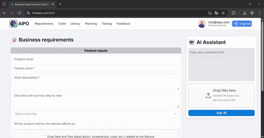Viewport: 264px width, 138px height.
Task: Click the test@aipo.com account text
Action: pyautogui.click(x=219, y=22)
